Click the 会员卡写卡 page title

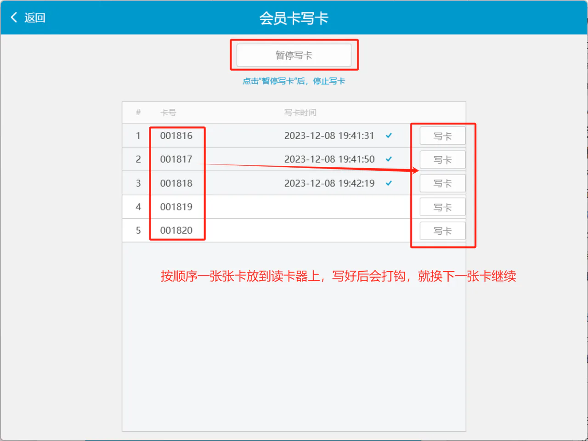(294, 18)
